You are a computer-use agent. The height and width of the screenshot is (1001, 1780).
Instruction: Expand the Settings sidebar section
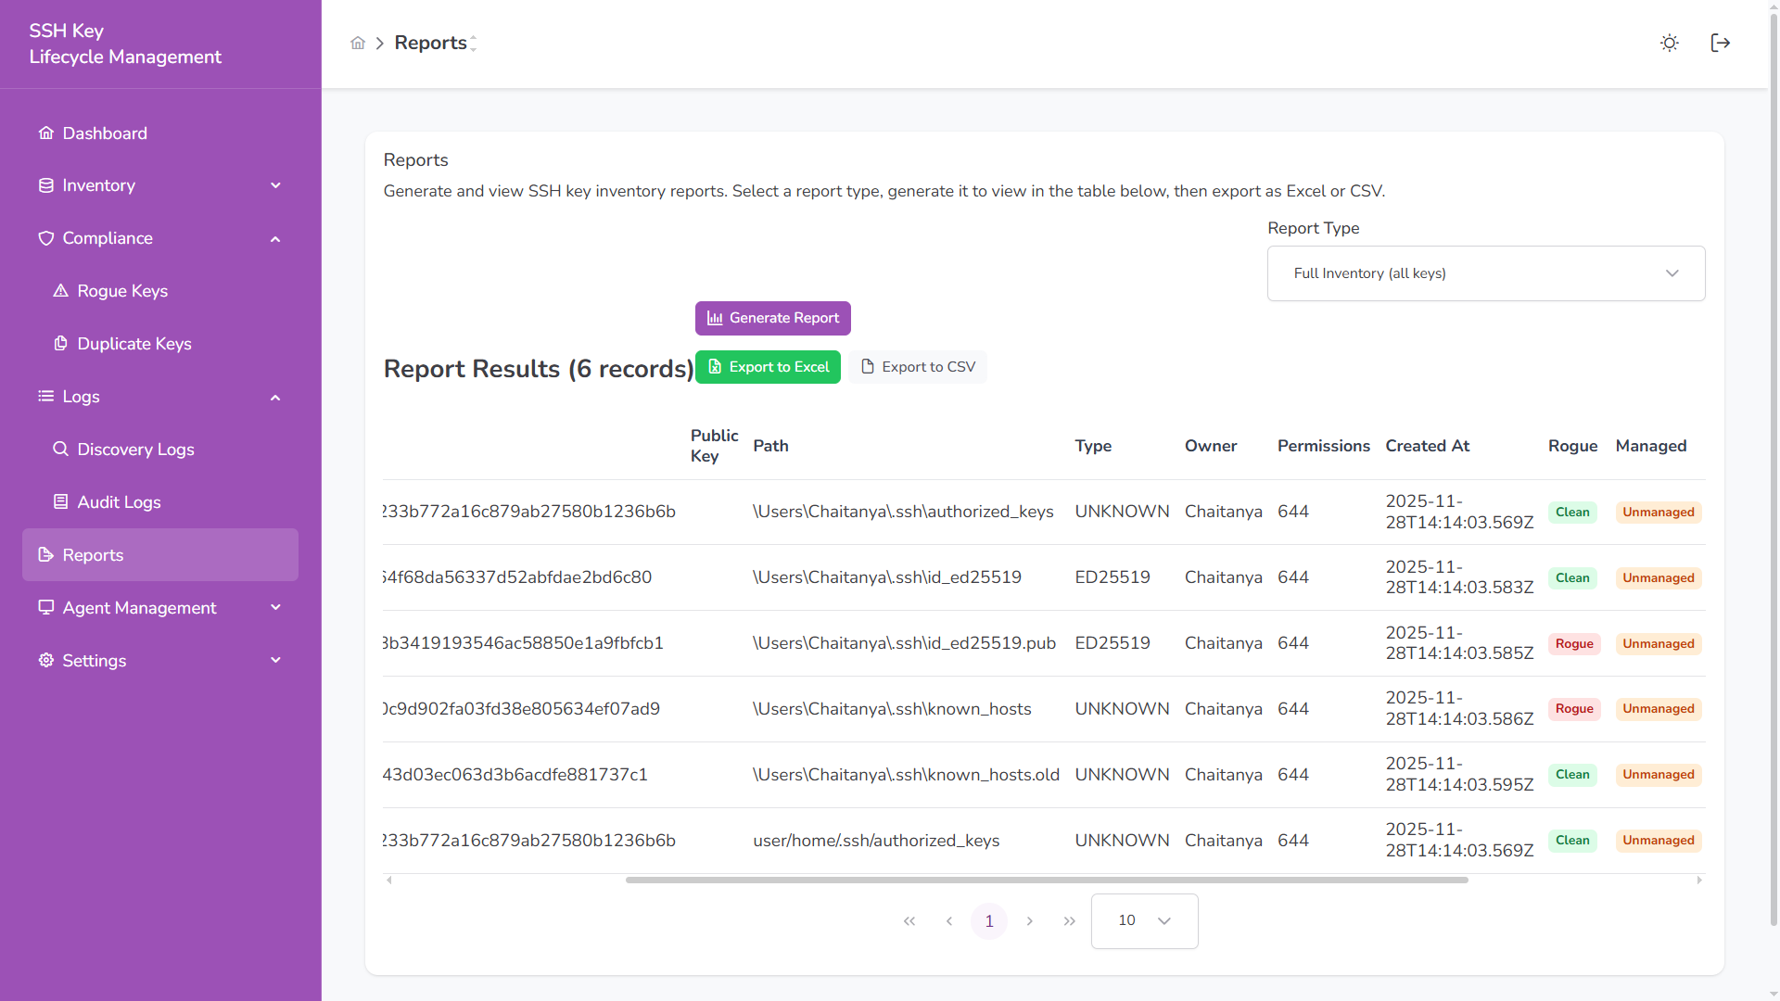tap(275, 660)
